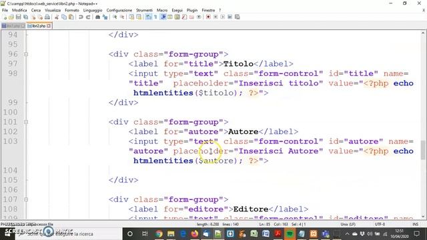Click line number 98 in the margin
427x240 pixels.
(13, 73)
